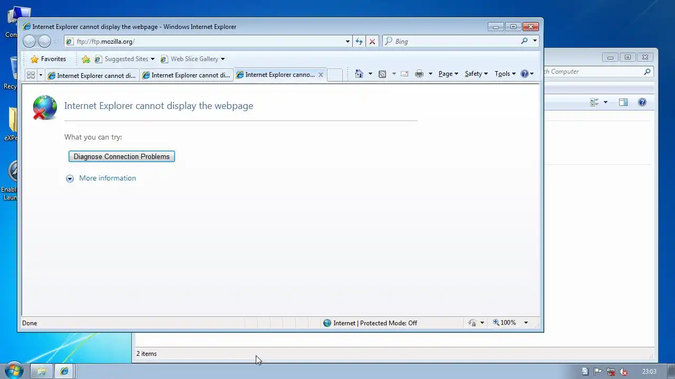The image size is (675, 379).
Task: Click the globe error icon on page
Action: click(45, 107)
